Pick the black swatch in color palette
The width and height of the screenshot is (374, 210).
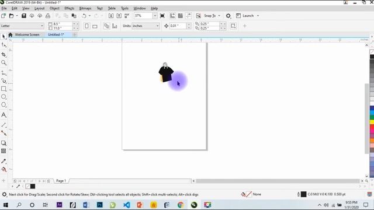372,57
